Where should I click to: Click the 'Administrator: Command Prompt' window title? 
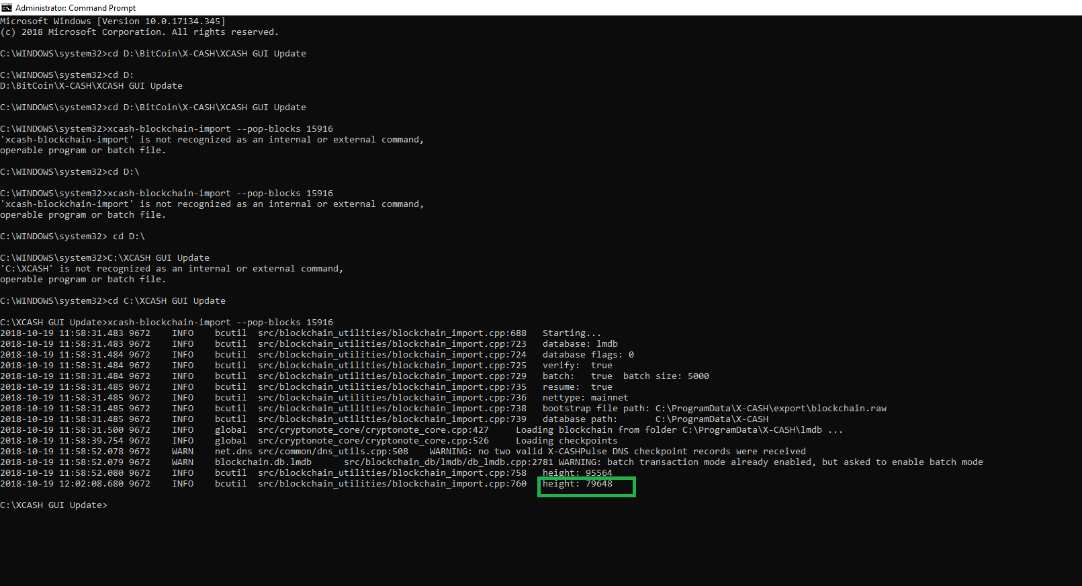click(x=75, y=8)
